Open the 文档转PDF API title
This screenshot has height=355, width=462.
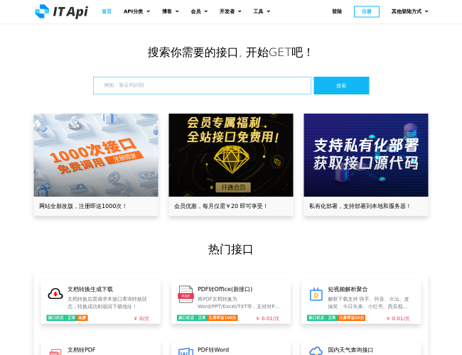tap(81, 350)
